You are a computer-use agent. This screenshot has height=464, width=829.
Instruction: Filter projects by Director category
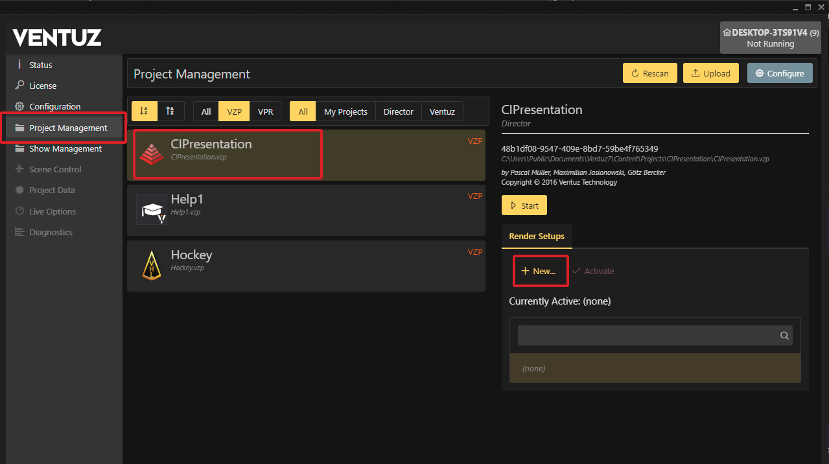point(398,111)
